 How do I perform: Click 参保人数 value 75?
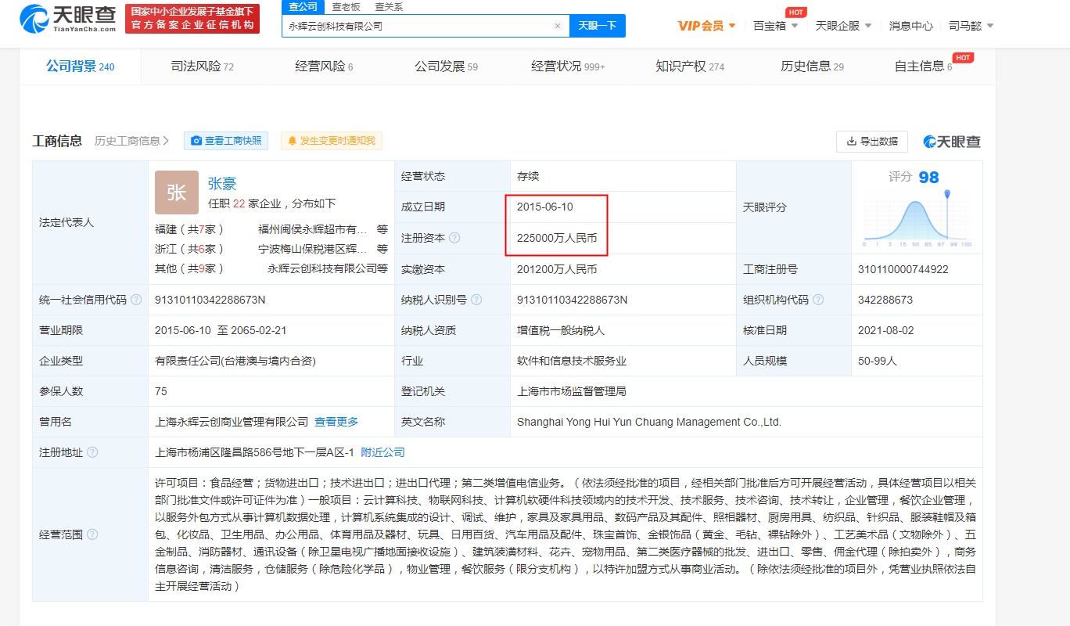point(161,391)
